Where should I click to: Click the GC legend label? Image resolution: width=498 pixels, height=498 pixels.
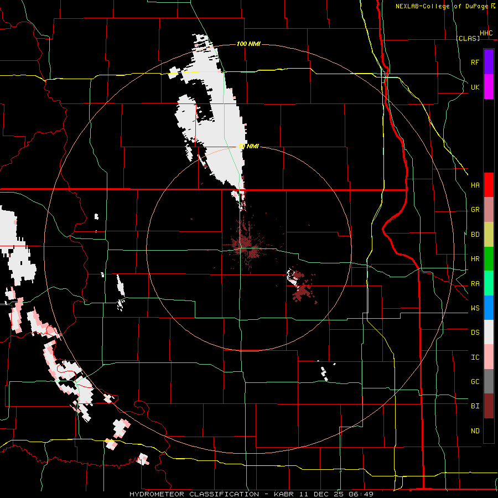pos(475,381)
